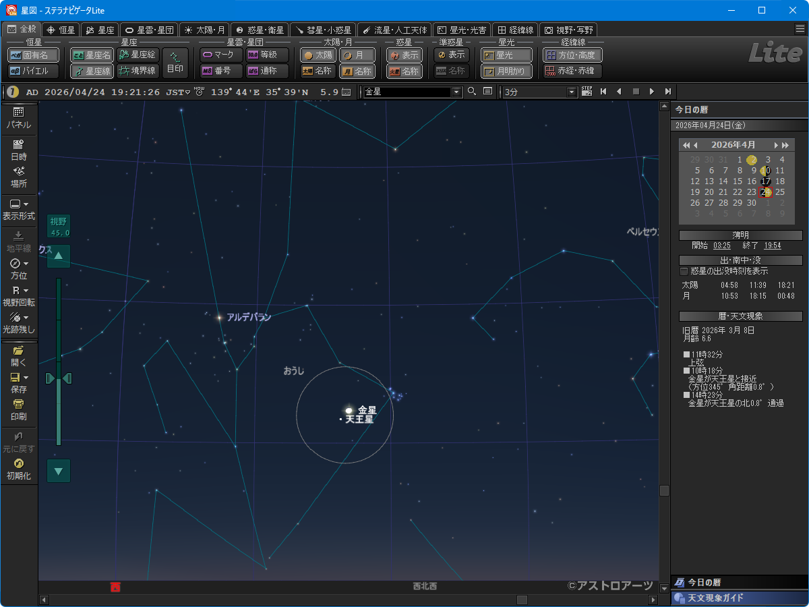Click the 日時 date-time icon

[19, 149]
